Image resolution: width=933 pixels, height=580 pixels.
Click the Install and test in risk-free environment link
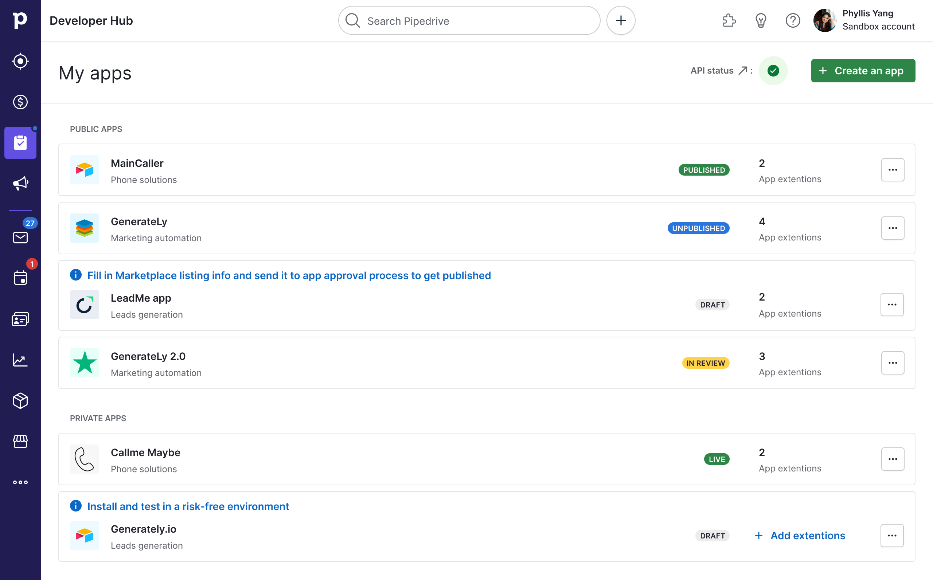188,506
